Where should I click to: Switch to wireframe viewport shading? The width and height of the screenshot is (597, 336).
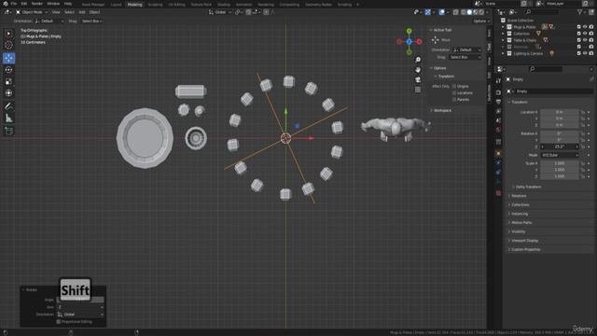tap(464, 12)
